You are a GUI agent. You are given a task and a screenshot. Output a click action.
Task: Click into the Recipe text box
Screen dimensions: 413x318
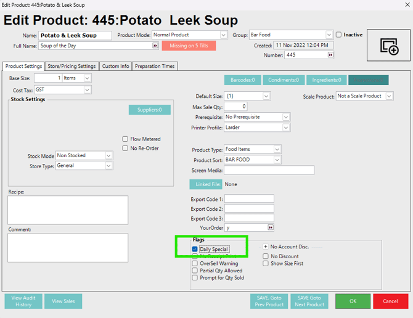pyautogui.click(x=68, y=210)
